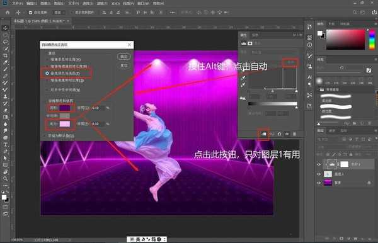The image size is (378, 243).
Task: Close the auto color correction dialog
Action: [x=129, y=45]
